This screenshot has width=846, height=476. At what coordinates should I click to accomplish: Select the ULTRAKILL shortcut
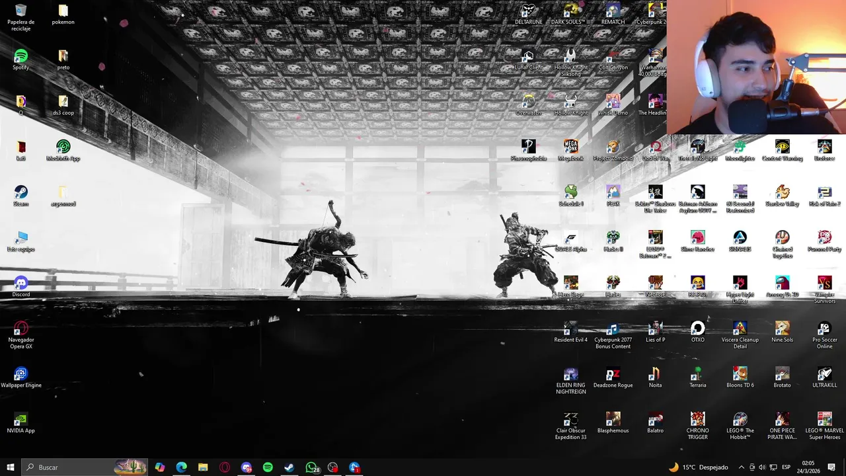824,377
